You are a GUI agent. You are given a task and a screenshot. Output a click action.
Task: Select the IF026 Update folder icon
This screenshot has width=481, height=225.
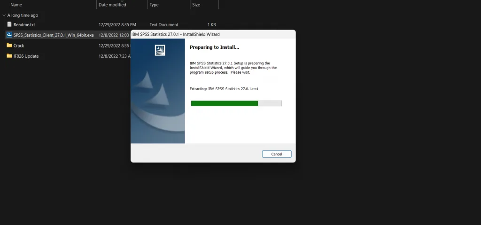[x=9, y=56]
